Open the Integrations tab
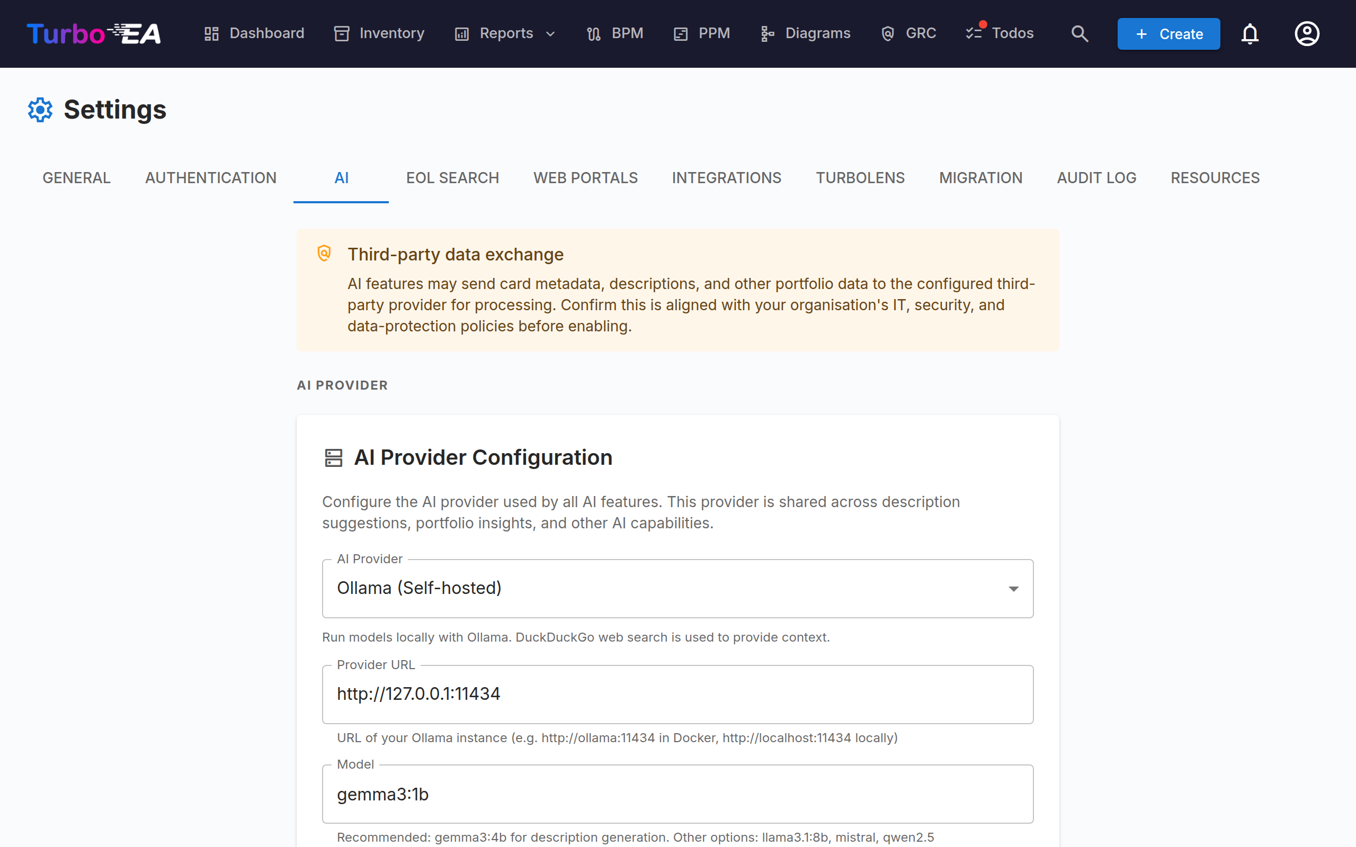Screen dimensions: 1356x847 pyautogui.click(x=727, y=177)
